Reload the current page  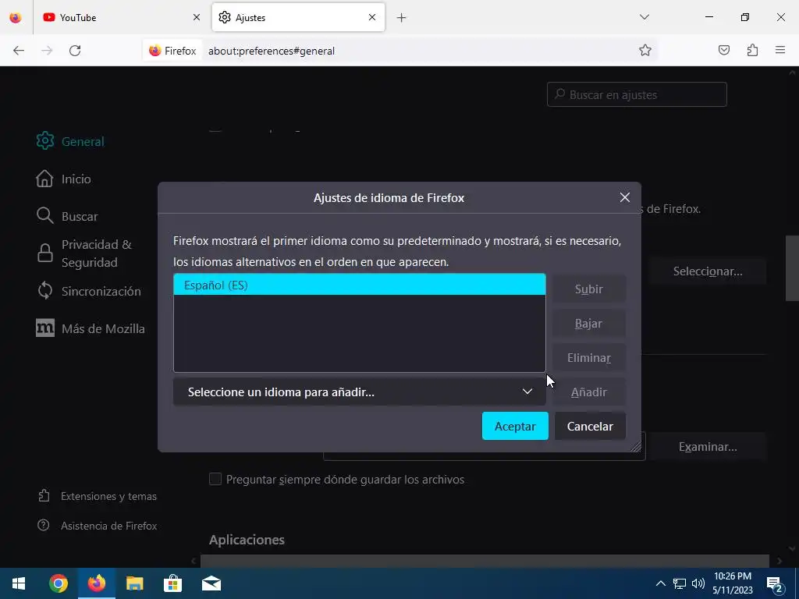click(x=75, y=51)
